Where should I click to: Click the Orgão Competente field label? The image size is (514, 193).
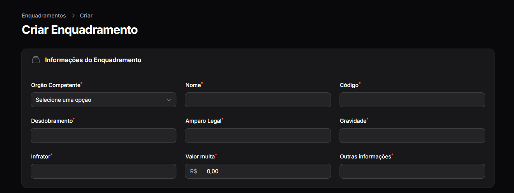pyautogui.click(x=56, y=85)
